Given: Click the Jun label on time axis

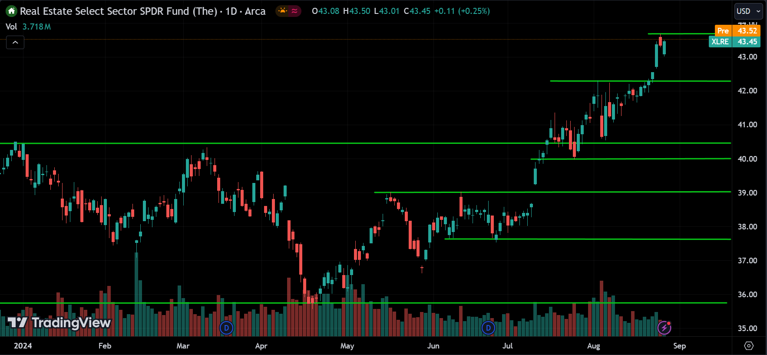Looking at the screenshot, I should coord(433,346).
